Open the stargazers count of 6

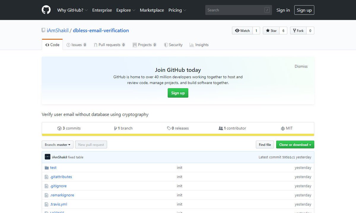(283, 30)
